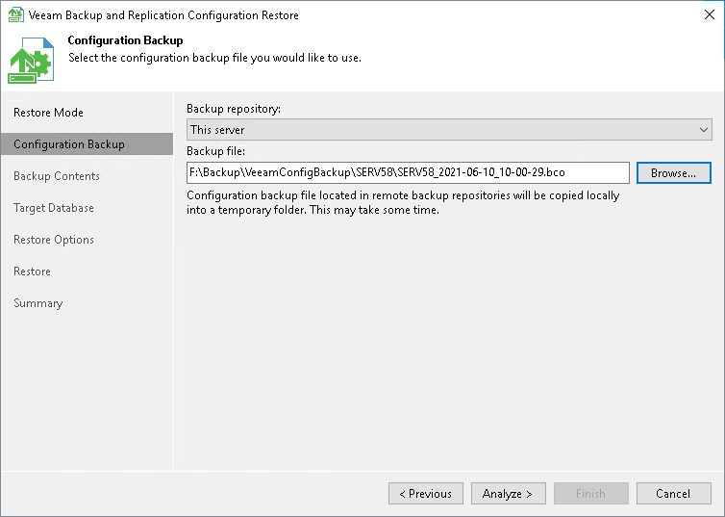
Task: Jump to the Restore step
Action: click(33, 271)
